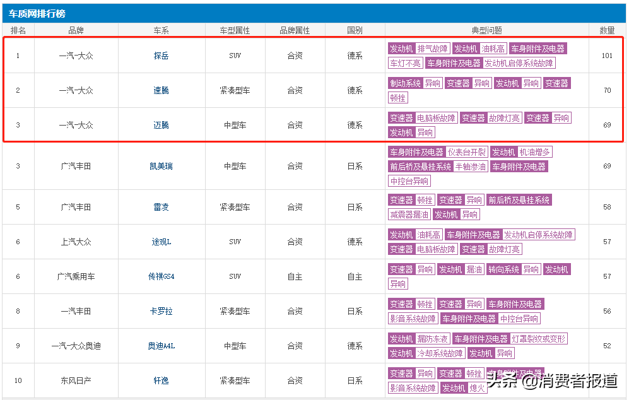
Task: Click the 广汽乘用车 brand cell
Action: pos(76,276)
